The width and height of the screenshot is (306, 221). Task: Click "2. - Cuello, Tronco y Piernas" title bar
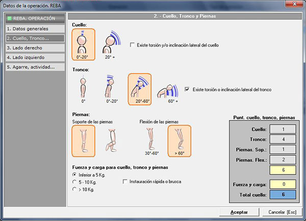[x=185, y=16]
